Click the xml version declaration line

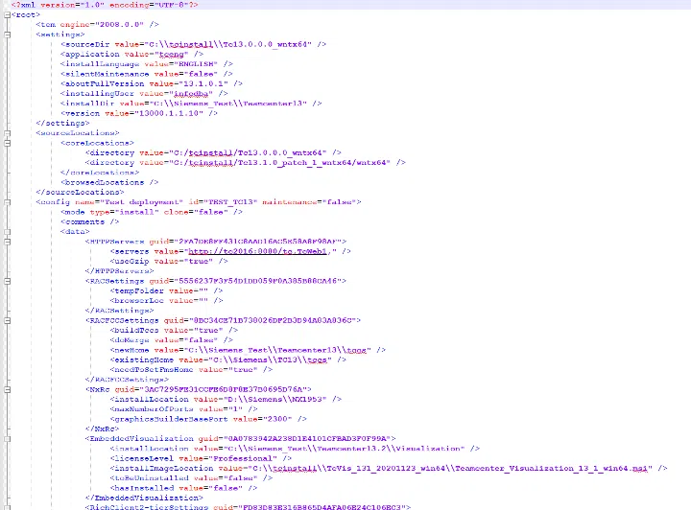tap(105, 5)
